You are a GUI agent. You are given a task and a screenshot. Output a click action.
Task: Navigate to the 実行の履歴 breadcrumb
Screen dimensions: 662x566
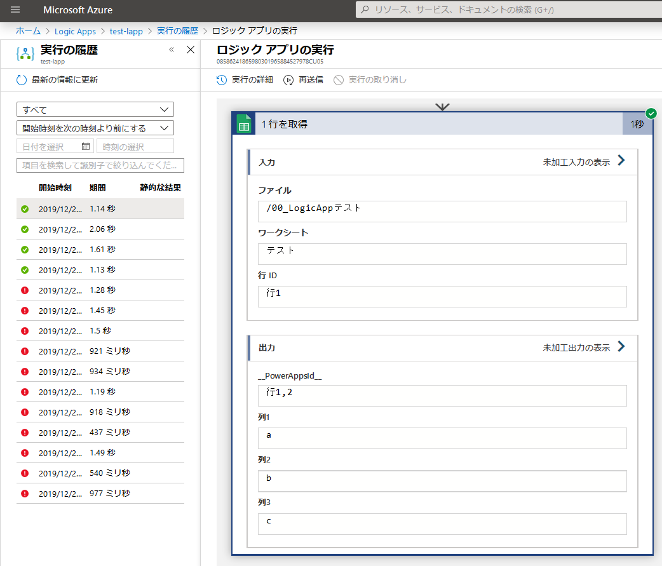[177, 31]
